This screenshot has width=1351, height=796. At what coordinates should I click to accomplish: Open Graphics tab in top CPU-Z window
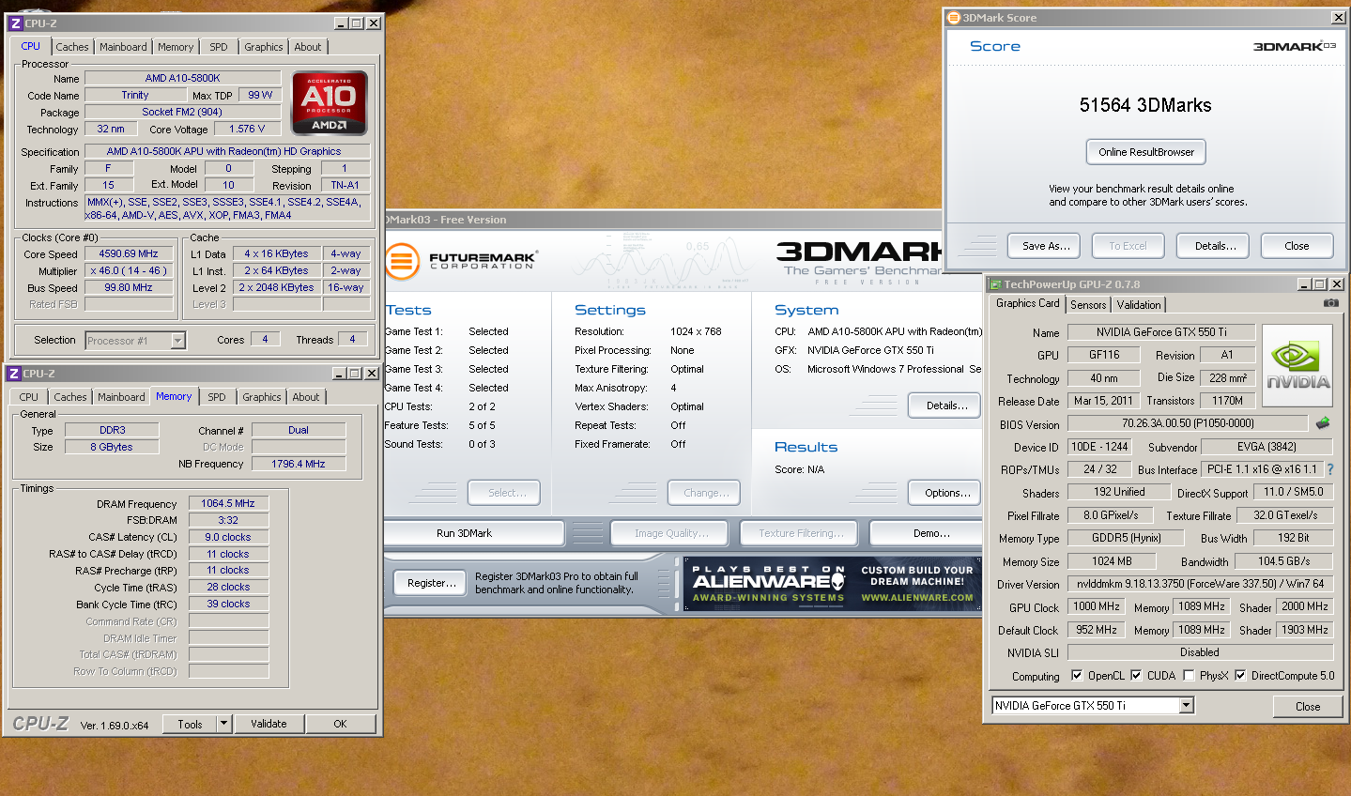point(264,47)
